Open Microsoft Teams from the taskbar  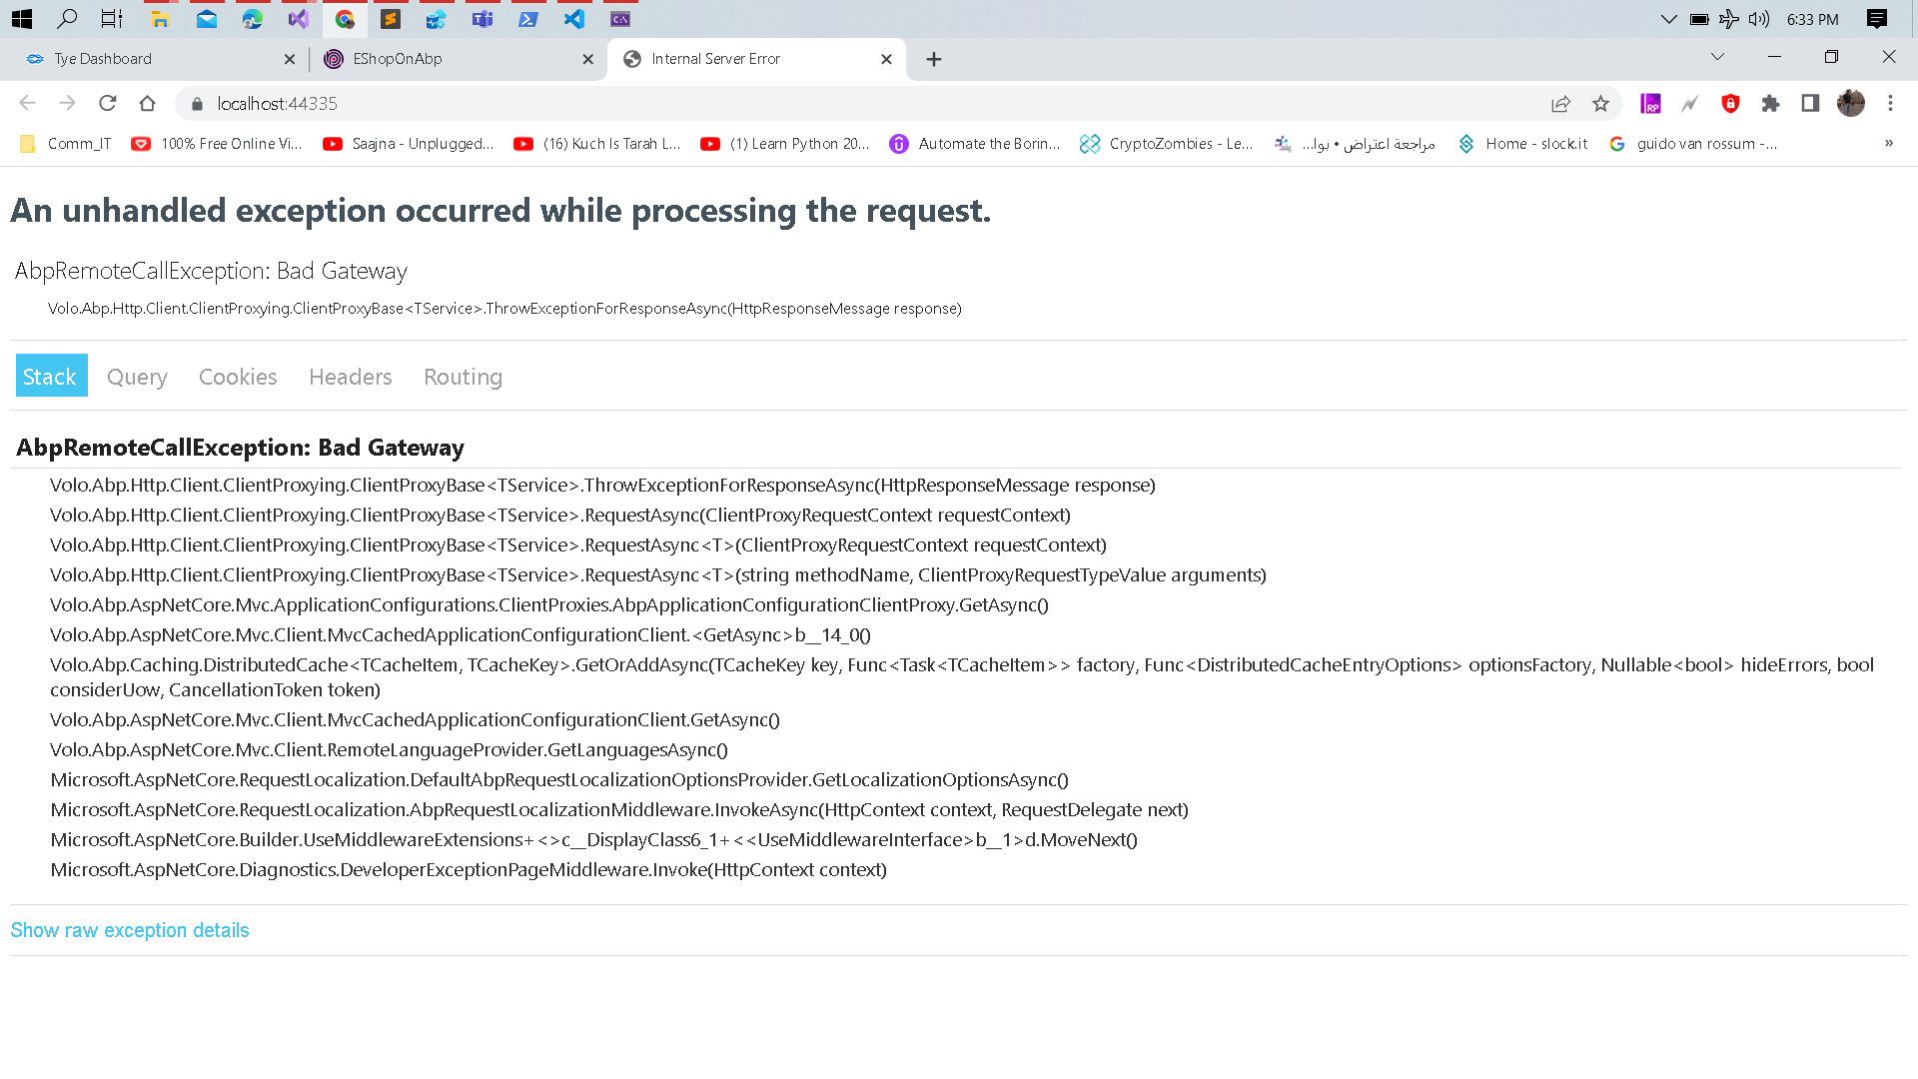[x=482, y=19]
